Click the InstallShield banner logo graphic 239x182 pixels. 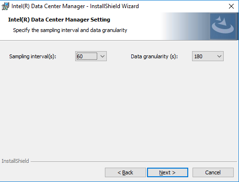(x=223, y=26)
